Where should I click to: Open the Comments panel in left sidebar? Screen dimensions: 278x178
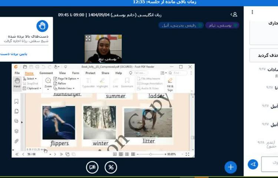16,121
